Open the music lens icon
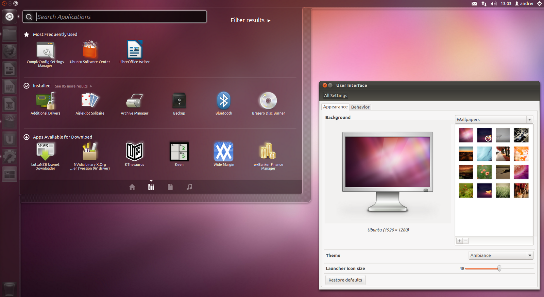This screenshot has width=544, height=297. [189, 187]
